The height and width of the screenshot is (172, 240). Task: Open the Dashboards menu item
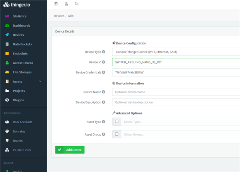(x=21, y=26)
